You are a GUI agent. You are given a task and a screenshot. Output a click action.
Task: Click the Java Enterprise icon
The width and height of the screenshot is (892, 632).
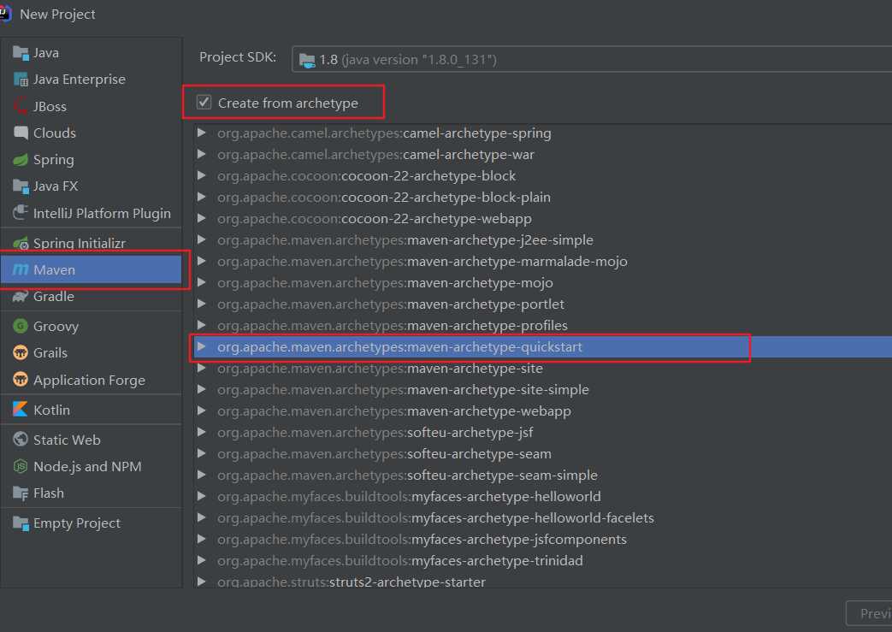point(21,80)
